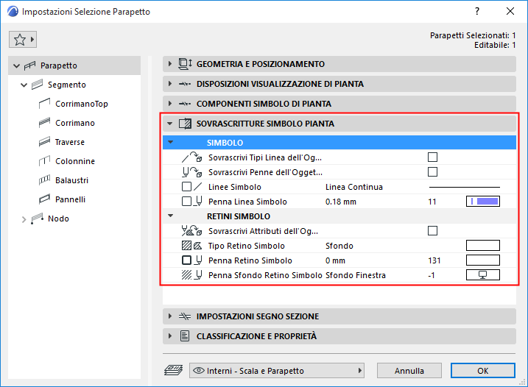Click the Traverse rails icon
Screen dimensions: 528x387
click(44, 142)
